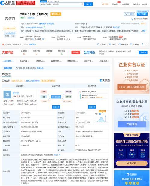Click into the company search input field
Screen dimensions: 150x186
pos(61,4)
